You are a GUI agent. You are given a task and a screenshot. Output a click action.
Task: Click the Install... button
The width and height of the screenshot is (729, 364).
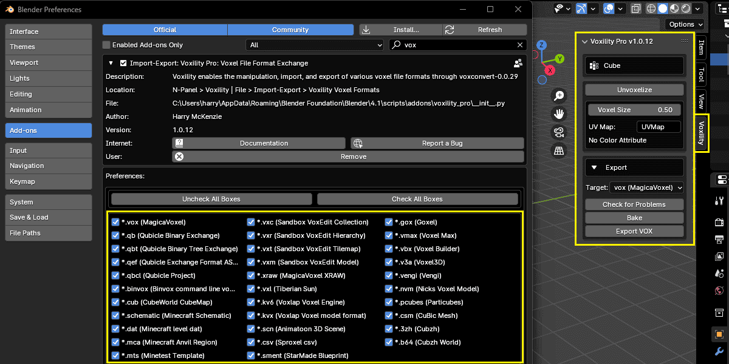(x=401, y=30)
